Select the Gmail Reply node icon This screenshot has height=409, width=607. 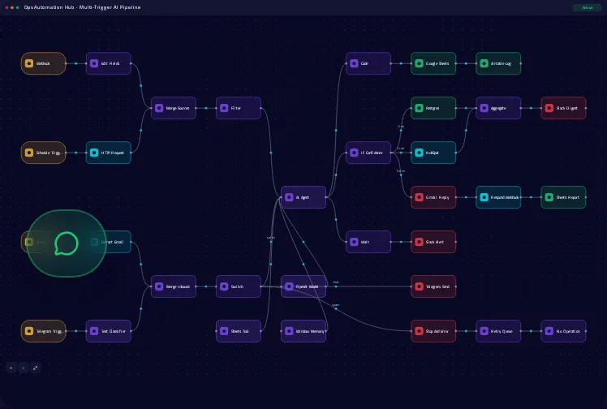(420, 197)
